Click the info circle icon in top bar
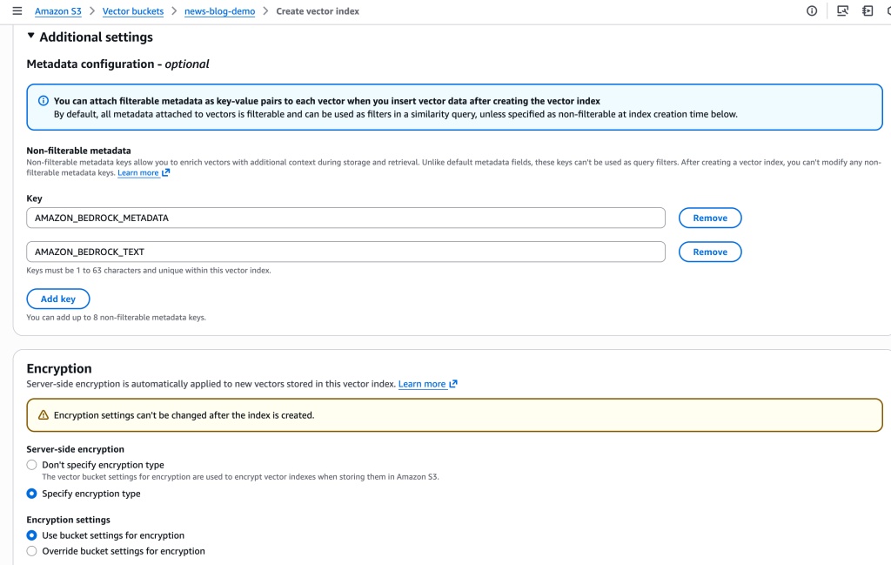 pyautogui.click(x=812, y=11)
